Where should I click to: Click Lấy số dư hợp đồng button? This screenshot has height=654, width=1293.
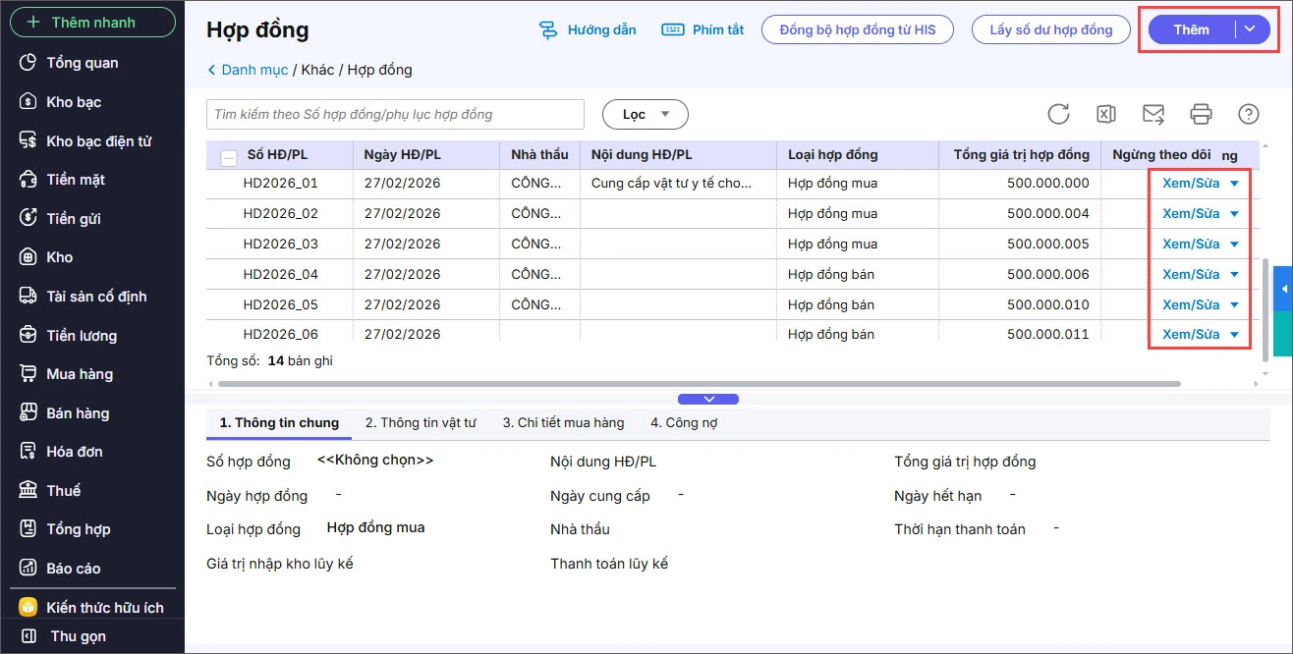(1051, 29)
